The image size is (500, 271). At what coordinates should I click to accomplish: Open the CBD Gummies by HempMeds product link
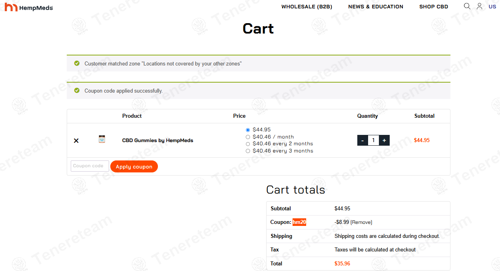(x=157, y=140)
